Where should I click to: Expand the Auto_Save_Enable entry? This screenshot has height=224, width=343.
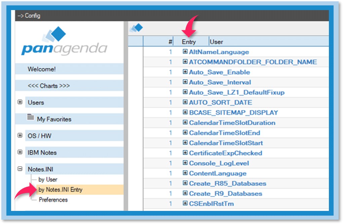tap(185, 72)
